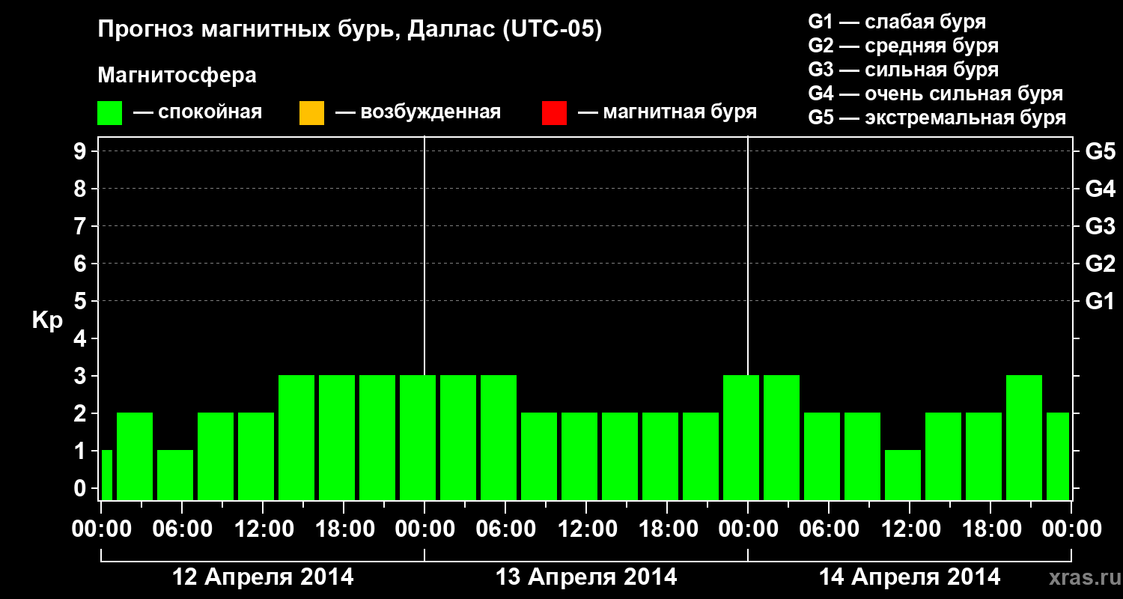This screenshot has height=599, width=1123.
Task: Click the Kp 2 bar at 12:00 April 13
Action: pyautogui.click(x=579, y=456)
